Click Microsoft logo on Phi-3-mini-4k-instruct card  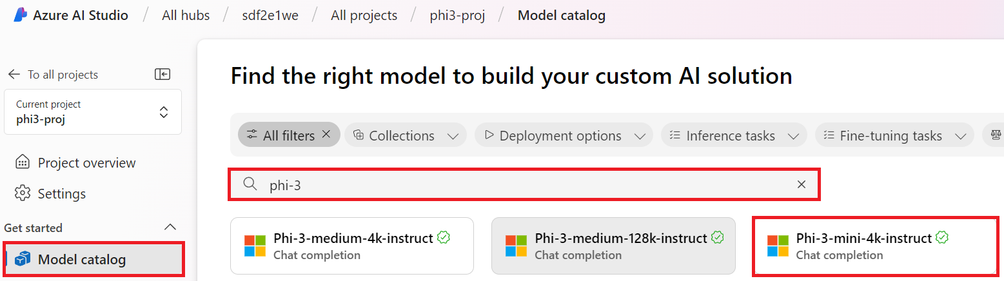tap(778, 246)
